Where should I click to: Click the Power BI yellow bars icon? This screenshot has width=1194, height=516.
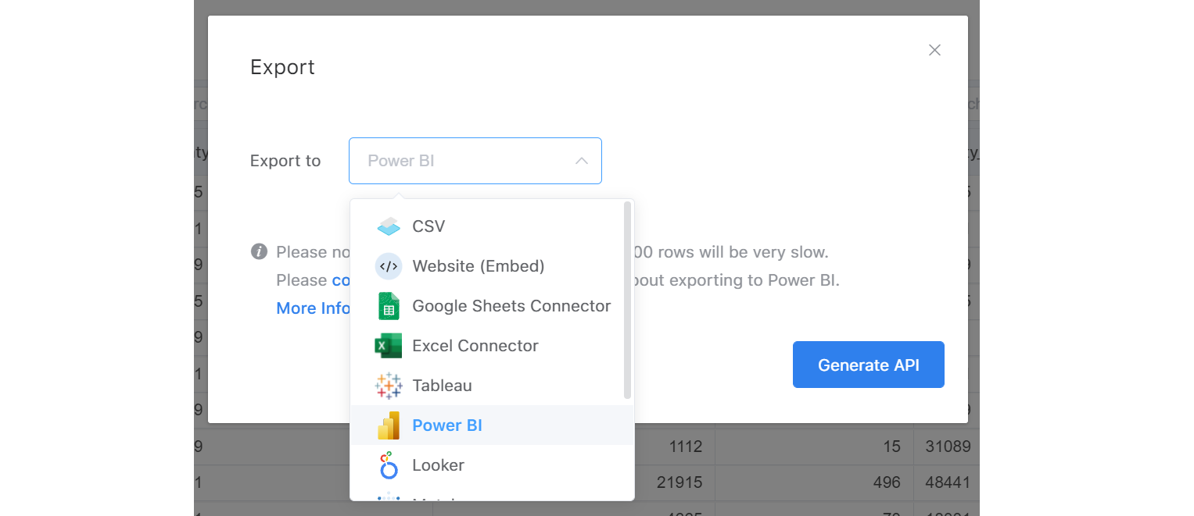389,425
